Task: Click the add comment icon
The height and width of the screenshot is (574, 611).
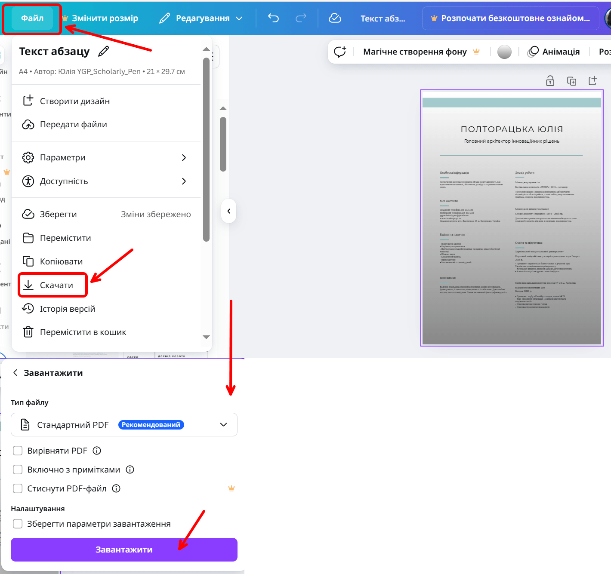Action: (340, 52)
